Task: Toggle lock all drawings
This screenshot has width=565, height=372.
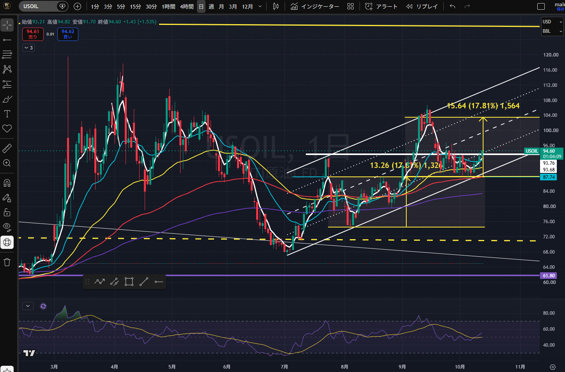Action: pos(7,213)
